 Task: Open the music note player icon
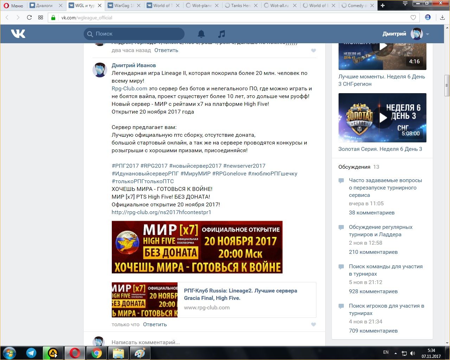pos(221,34)
